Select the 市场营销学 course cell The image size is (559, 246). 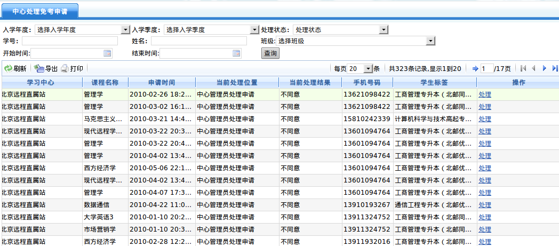pos(105,229)
